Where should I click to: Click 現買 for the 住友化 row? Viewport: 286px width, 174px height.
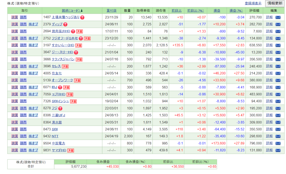pyautogui.click(x=15, y=73)
